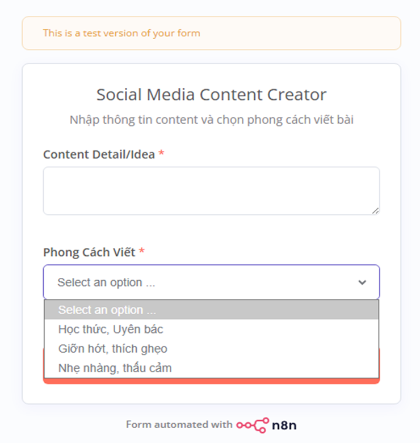The width and height of the screenshot is (420, 443).
Task: Click the test version notice banner
Action: coord(211,33)
